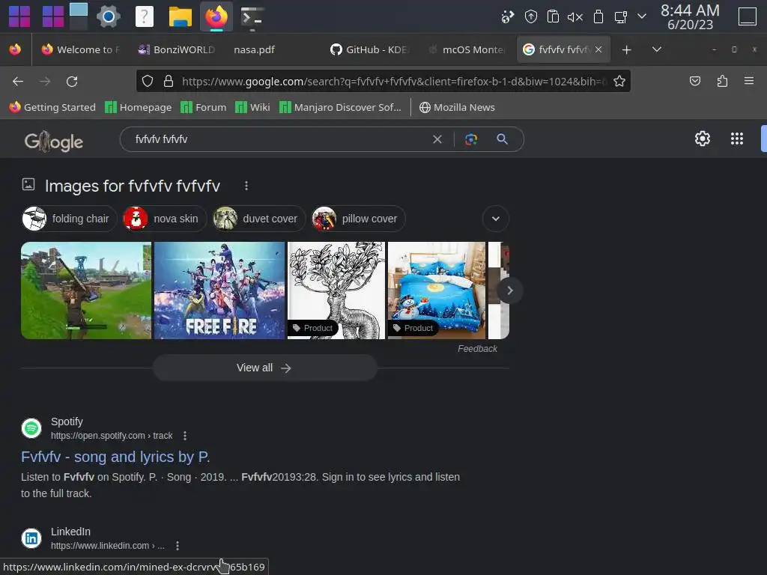Open Manjaro Discover Software bookmark
Screen dimensions: 767x575
pos(341,107)
